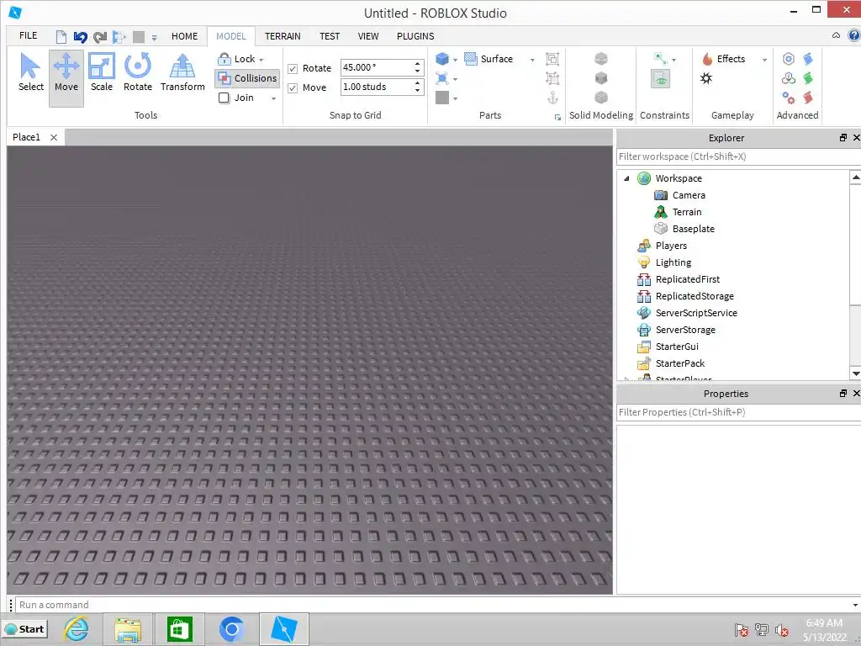This screenshot has height=646, width=861.
Task: Click the hexagon Advanced objects icon
Action: click(x=789, y=59)
